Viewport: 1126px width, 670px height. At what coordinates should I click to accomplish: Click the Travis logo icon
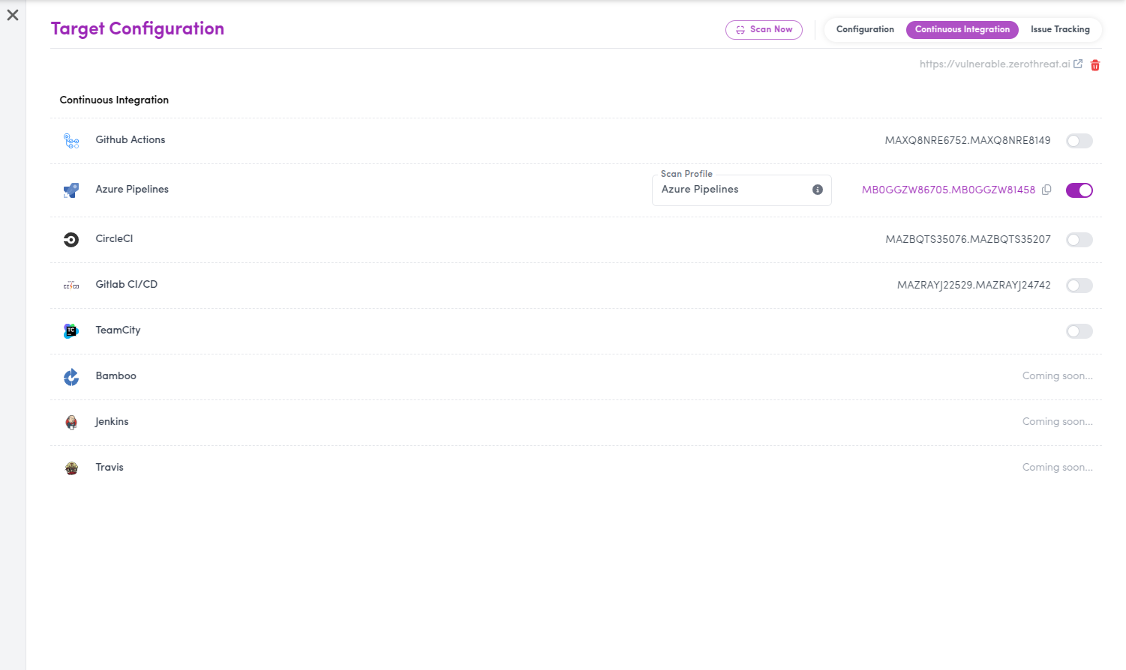(x=71, y=468)
